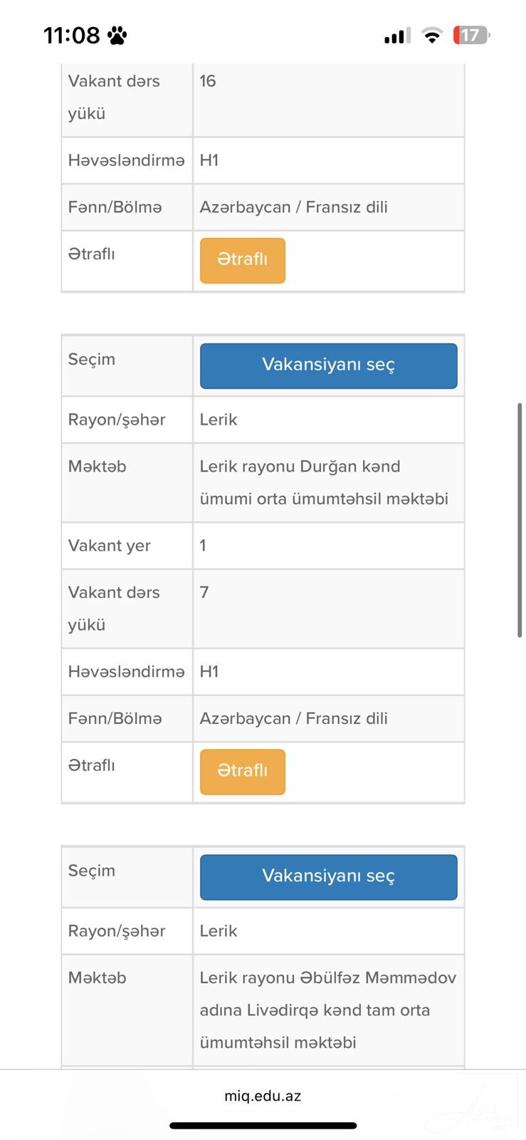The image size is (526, 1140).
Task: Click the vertical page scrollbar
Action: (520, 519)
